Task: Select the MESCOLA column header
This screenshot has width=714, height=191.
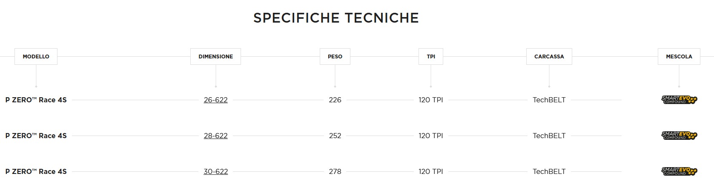Action: (679, 56)
